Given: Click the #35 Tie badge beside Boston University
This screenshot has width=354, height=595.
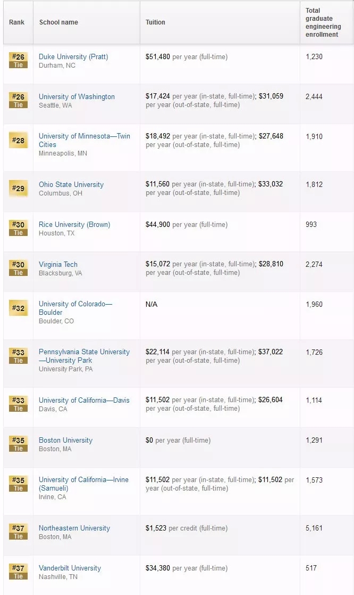Looking at the screenshot, I should tap(18, 444).
